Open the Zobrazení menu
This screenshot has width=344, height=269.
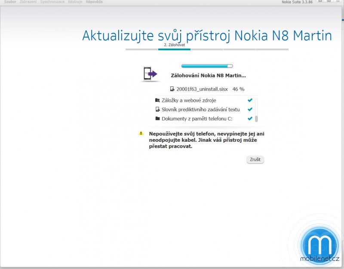click(28, 2)
